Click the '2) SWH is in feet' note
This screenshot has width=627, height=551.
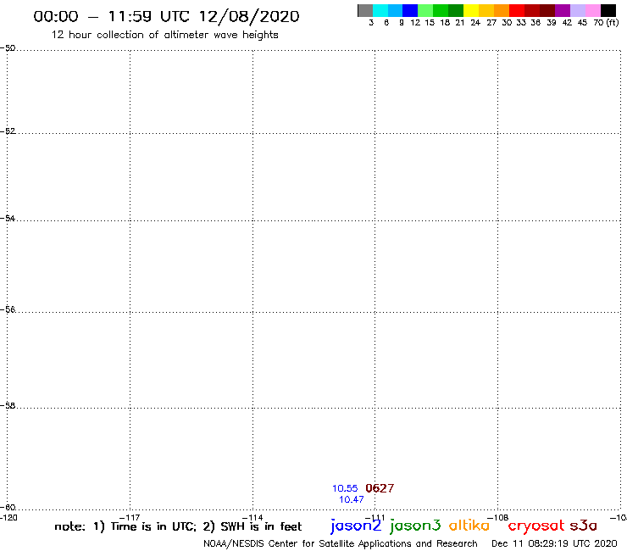click(x=252, y=526)
